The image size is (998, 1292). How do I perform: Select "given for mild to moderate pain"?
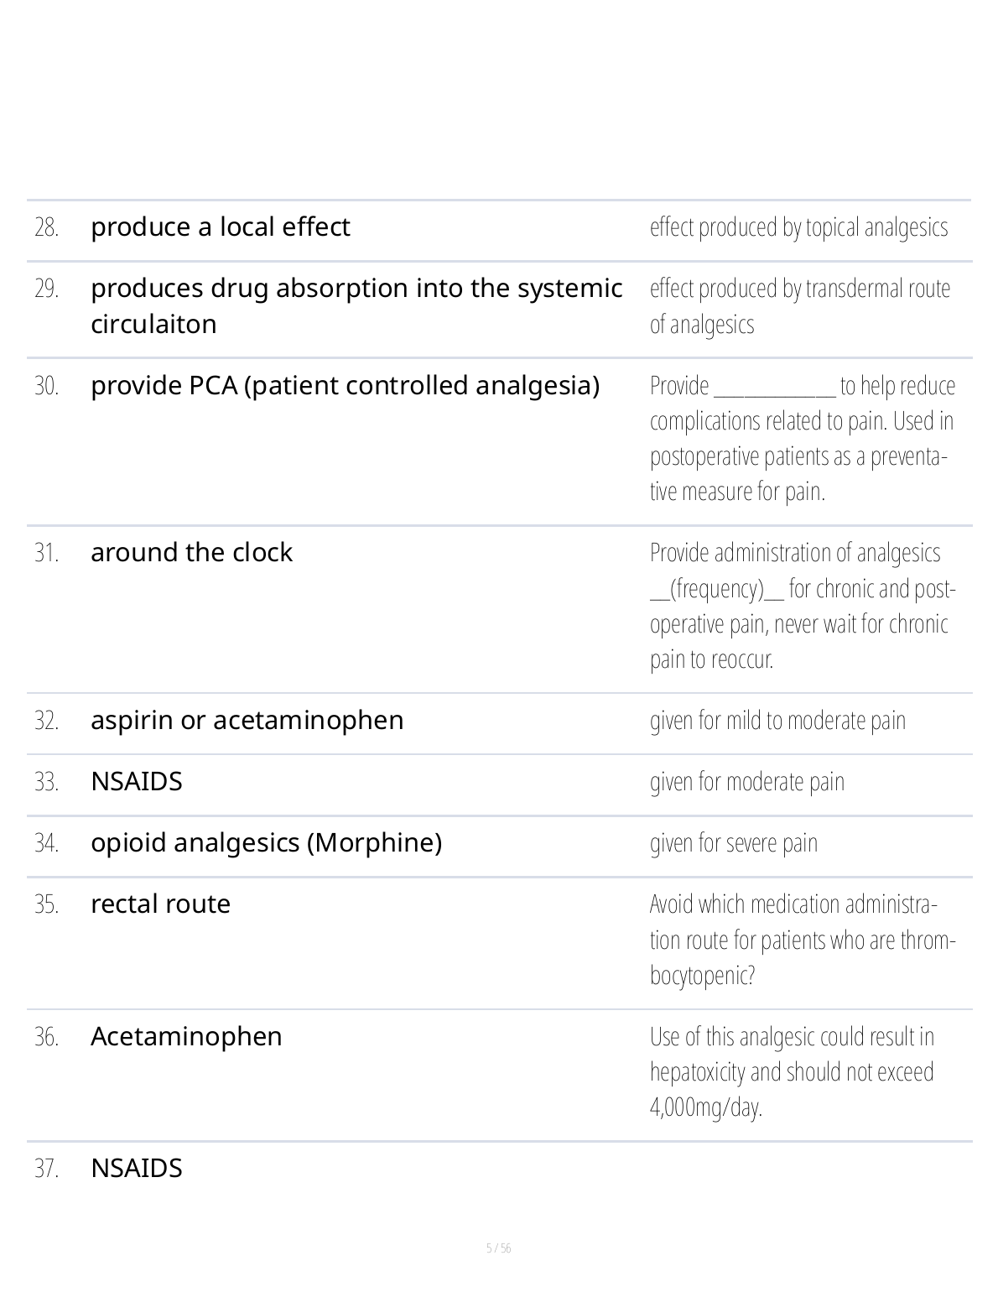click(x=777, y=721)
